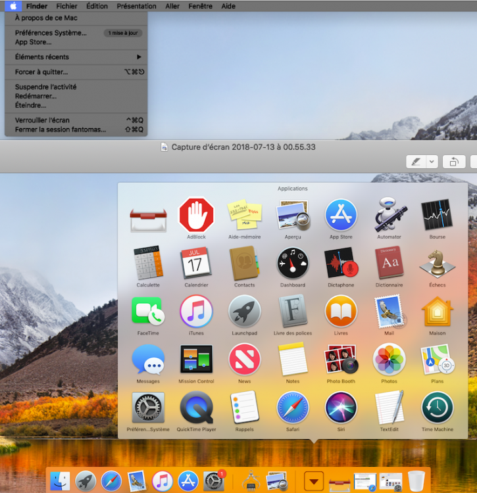Open the Fichier menu
Screen dimensions: 477x493
(66, 6)
